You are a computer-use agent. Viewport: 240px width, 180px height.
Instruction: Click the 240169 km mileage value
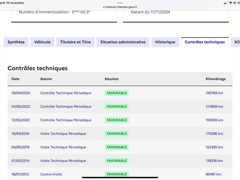point(214,93)
